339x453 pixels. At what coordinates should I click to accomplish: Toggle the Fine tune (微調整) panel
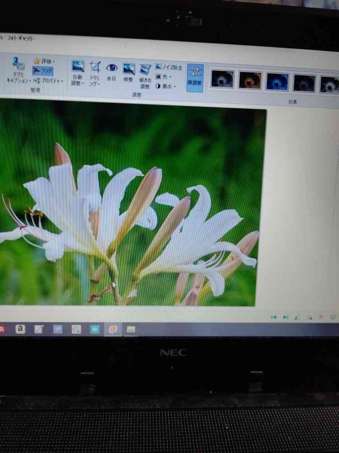[x=195, y=77]
